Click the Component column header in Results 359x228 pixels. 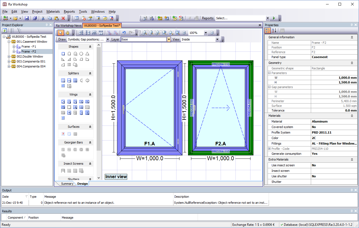tap(17, 218)
